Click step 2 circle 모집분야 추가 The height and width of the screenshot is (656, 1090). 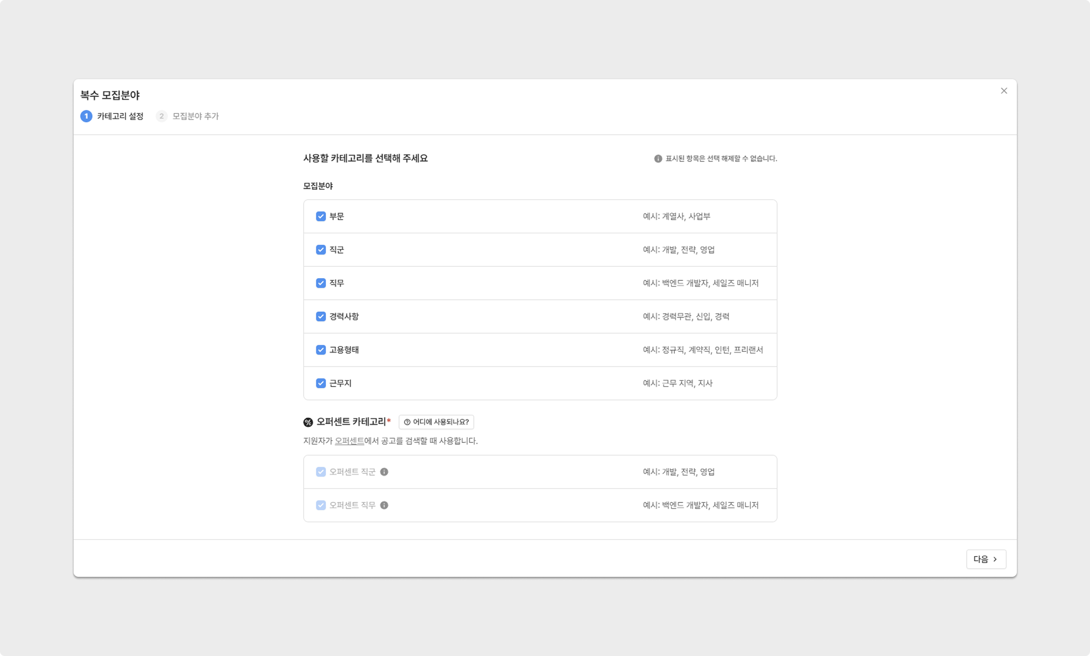coord(161,116)
